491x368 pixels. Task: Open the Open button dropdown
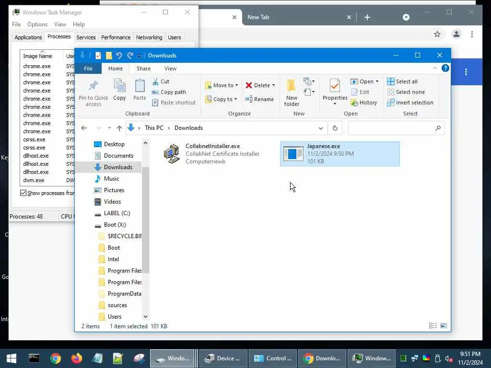(x=377, y=81)
